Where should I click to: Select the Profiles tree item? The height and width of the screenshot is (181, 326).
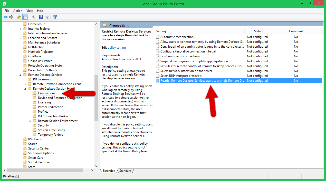pyautogui.click(x=43, y=112)
